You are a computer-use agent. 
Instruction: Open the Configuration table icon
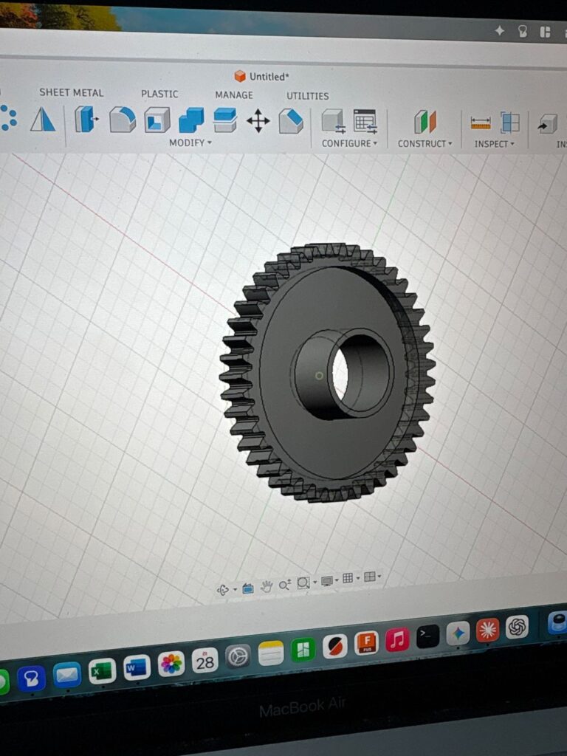[x=365, y=122]
